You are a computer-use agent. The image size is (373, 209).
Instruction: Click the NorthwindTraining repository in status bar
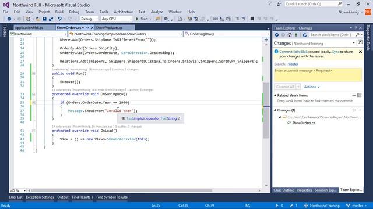click(x=322, y=206)
